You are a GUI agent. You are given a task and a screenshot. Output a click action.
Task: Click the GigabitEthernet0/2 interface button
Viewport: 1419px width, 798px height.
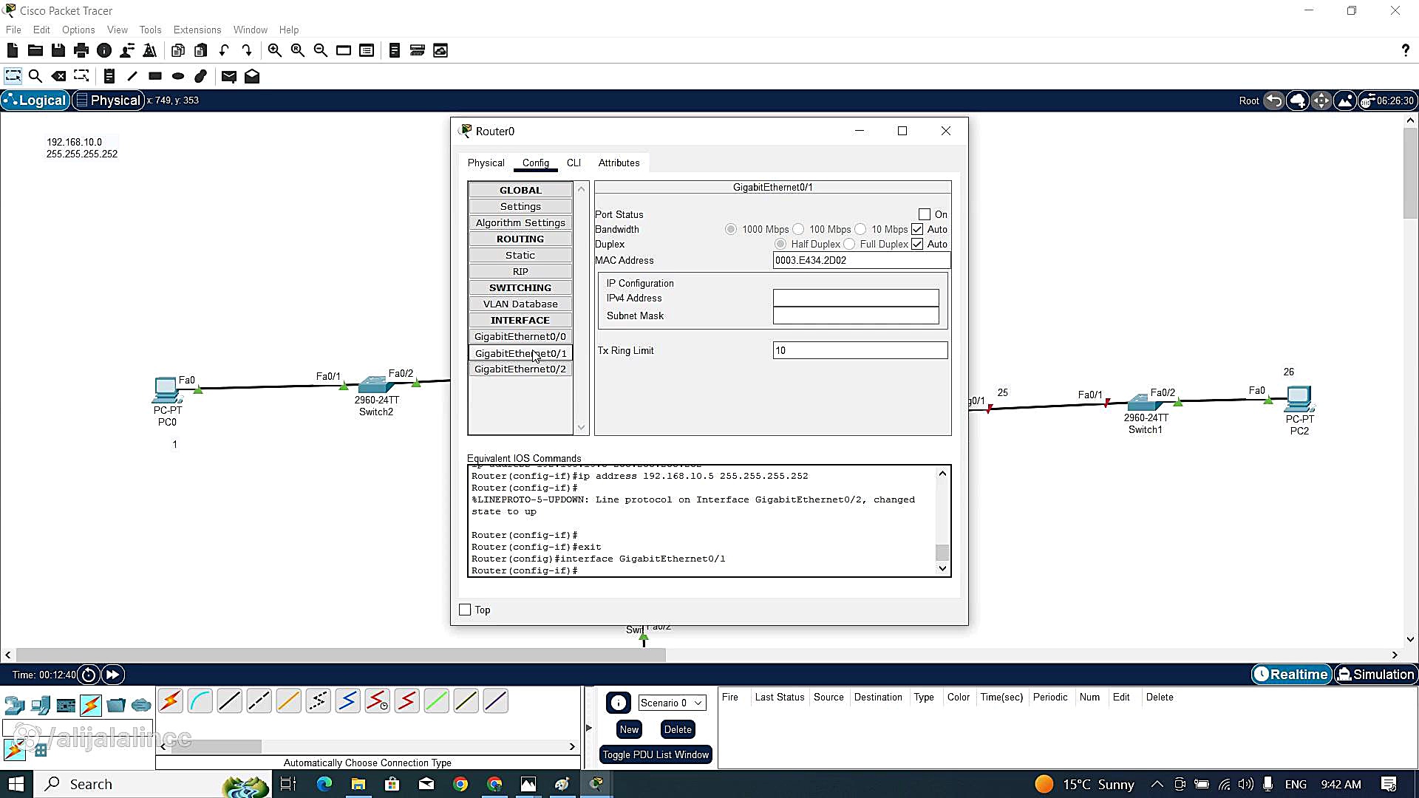click(520, 369)
